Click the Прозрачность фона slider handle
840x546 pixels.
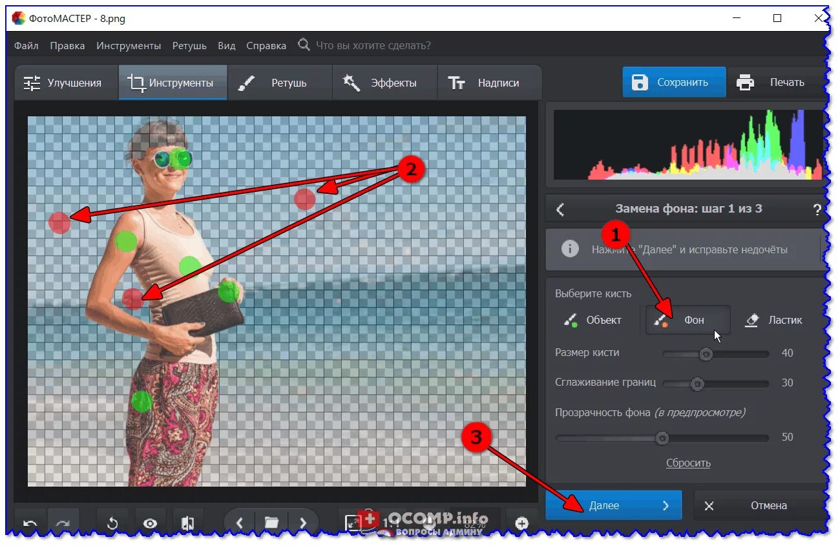662,438
